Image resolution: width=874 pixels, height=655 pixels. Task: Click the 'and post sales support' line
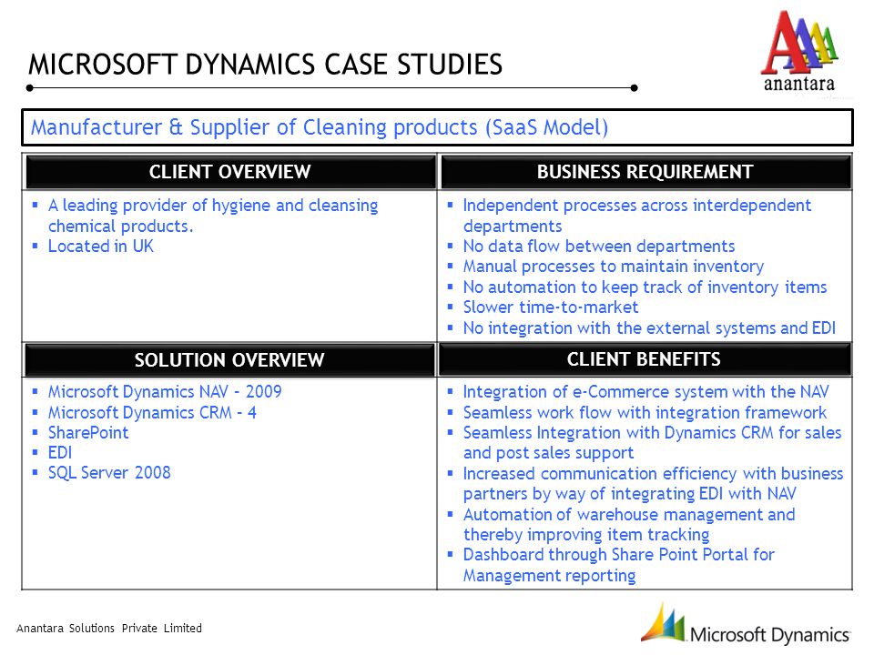point(548,453)
